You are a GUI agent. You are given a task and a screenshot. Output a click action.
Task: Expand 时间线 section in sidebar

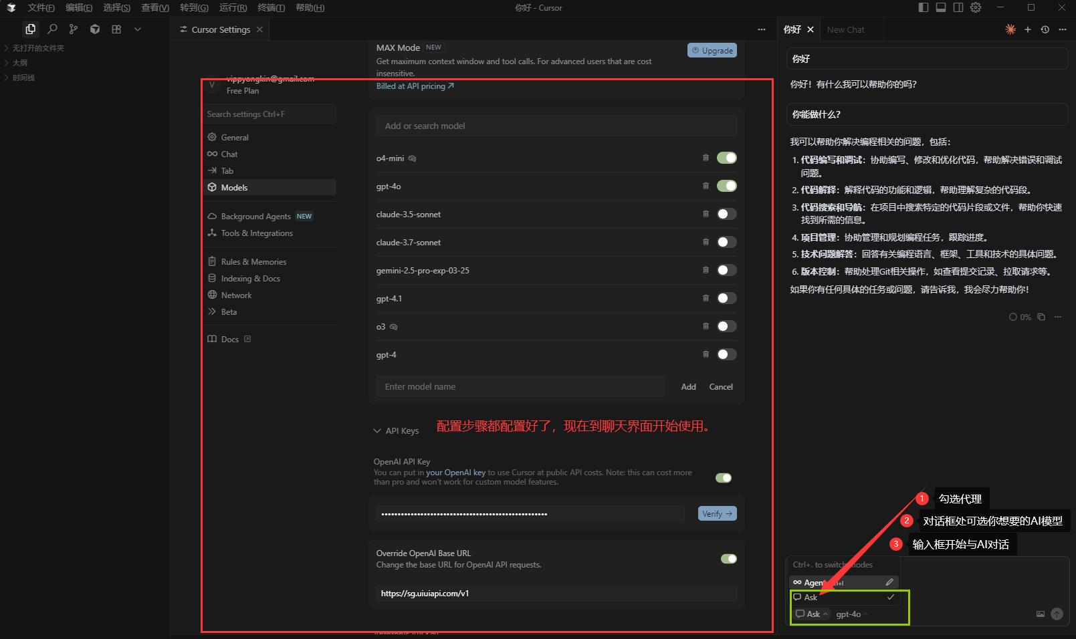click(23, 78)
